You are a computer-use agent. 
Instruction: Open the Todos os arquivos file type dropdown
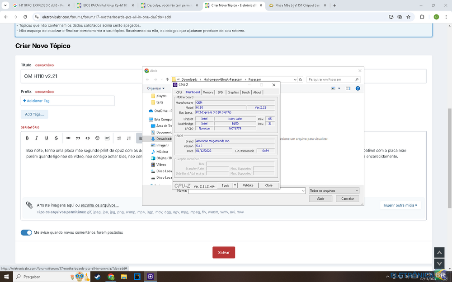(334, 191)
